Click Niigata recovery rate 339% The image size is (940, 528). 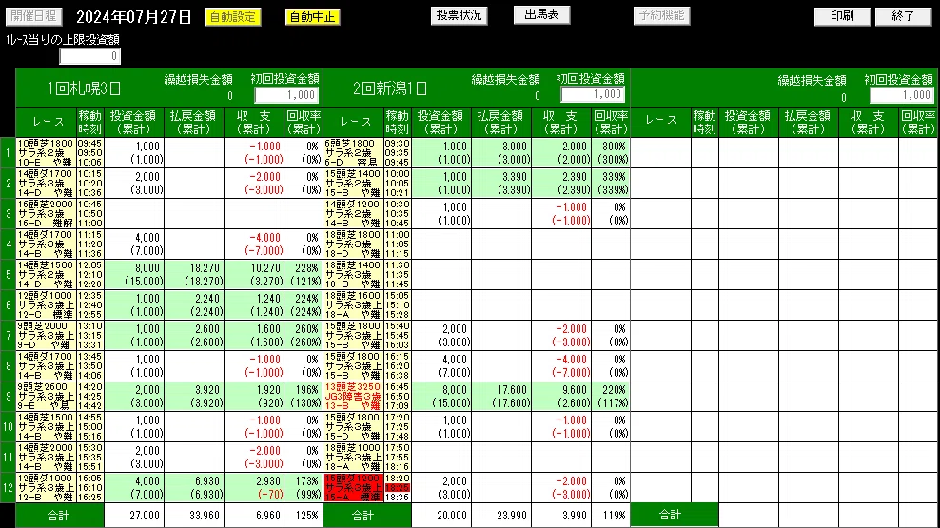coord(614,177)
